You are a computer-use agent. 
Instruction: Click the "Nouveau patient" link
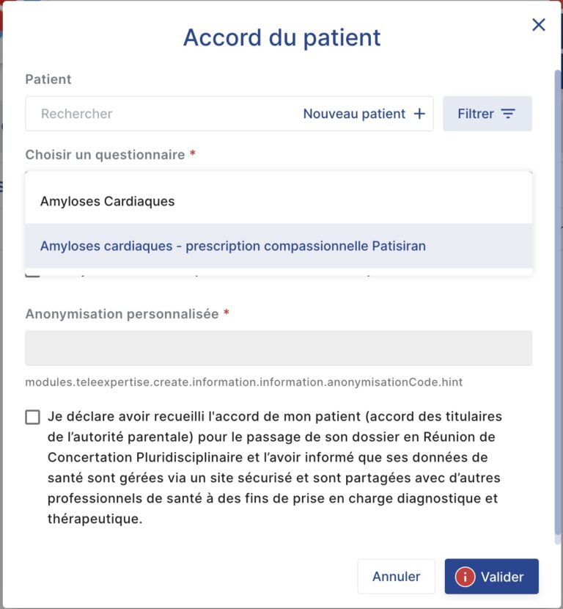pos(353,114)
